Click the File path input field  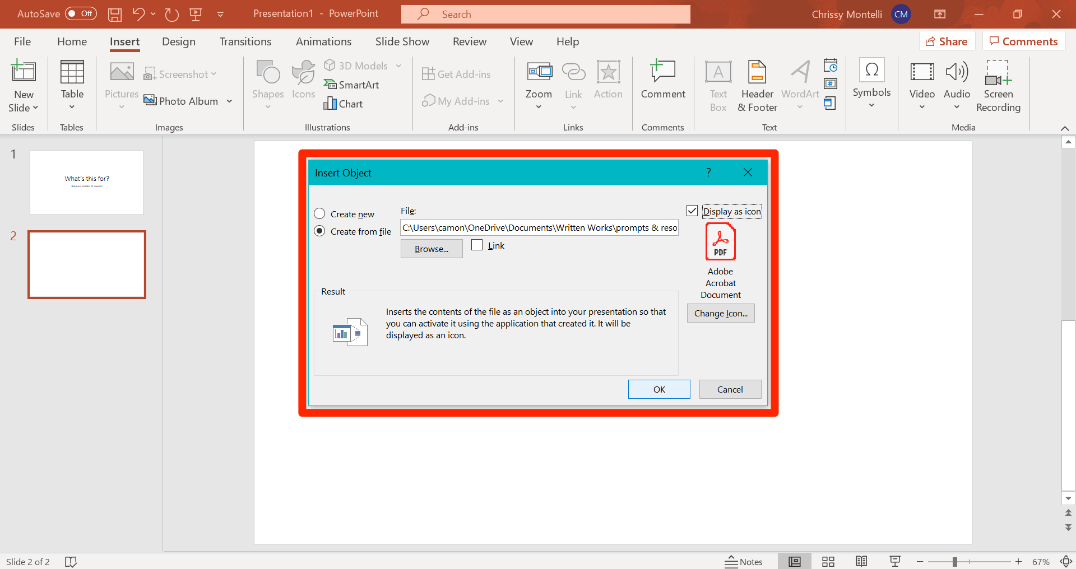coord(539,227)
